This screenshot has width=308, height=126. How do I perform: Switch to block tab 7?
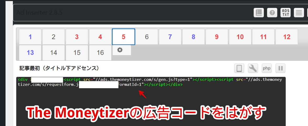tap(170, 37)
